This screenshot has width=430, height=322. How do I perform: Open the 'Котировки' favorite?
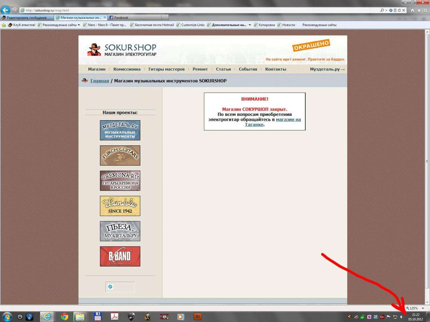[x=264, y=25]
